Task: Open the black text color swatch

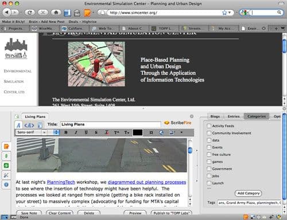Action: point(138,132)
